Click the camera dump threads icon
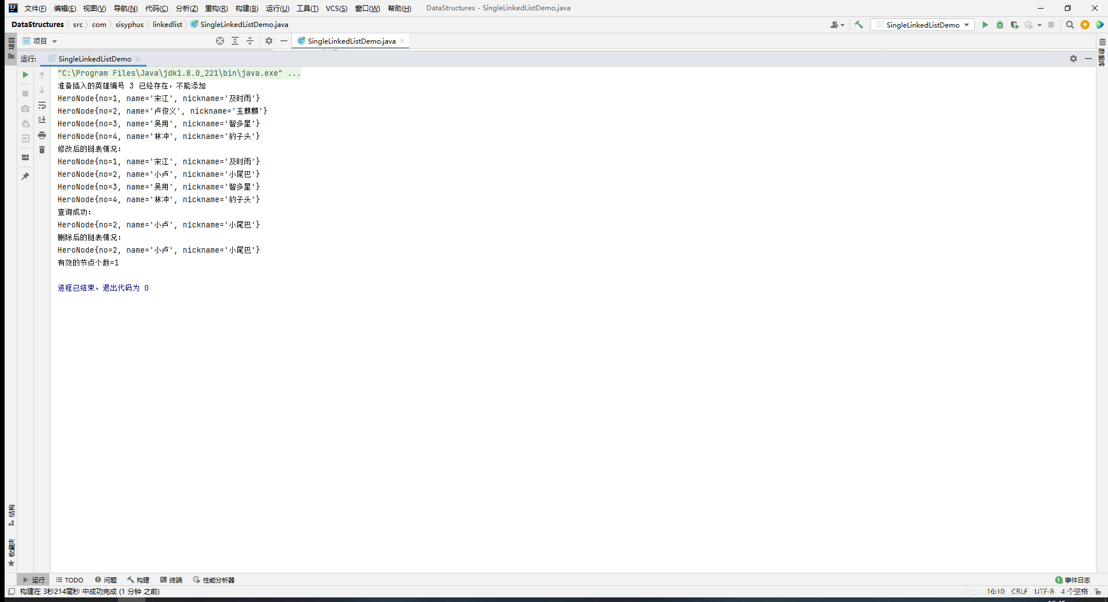The image size is (1108, 602). pos(25,109)
